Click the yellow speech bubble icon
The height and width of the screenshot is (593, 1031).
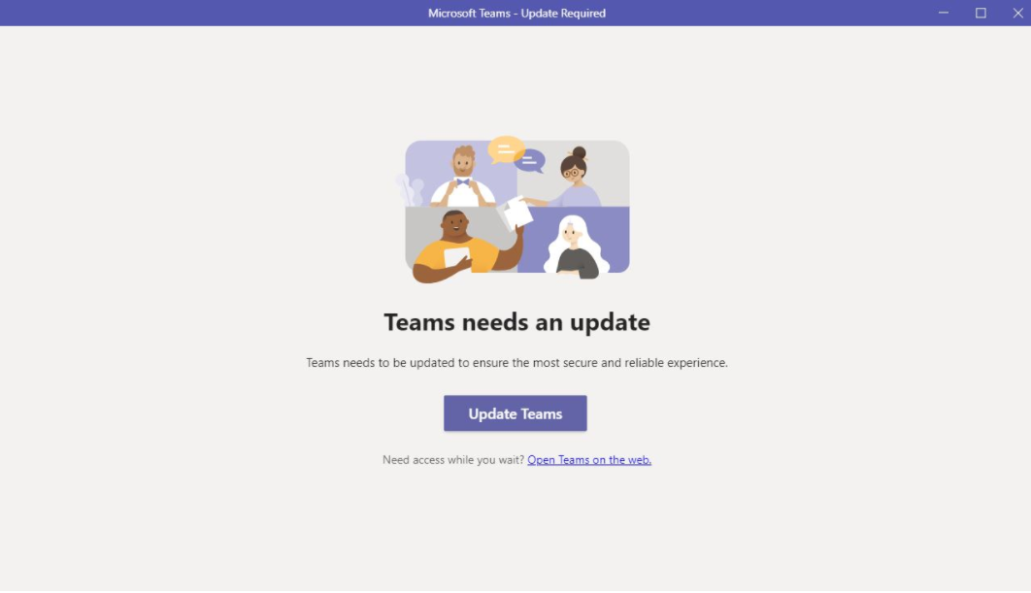(506, 149)
